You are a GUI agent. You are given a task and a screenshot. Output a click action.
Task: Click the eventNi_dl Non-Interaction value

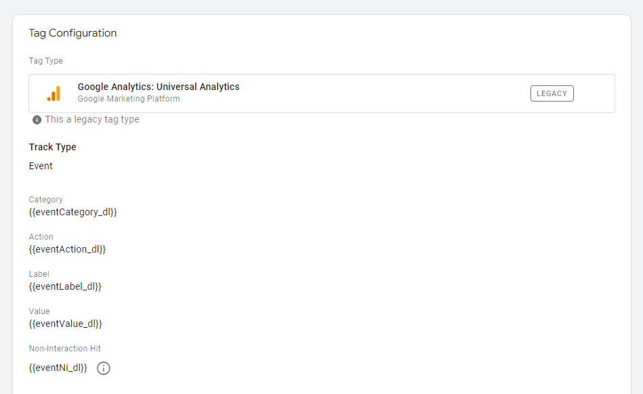(x=58, y=368)
